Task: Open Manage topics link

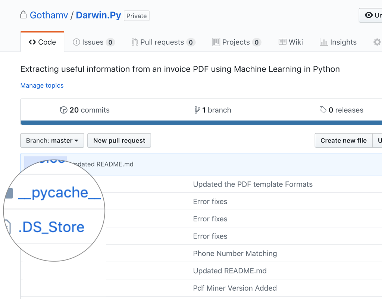Action: [x=42, y=85]
